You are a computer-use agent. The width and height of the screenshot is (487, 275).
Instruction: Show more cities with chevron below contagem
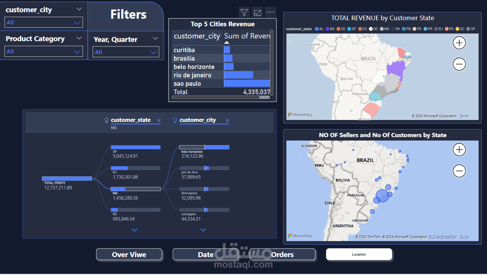point(203,230)
